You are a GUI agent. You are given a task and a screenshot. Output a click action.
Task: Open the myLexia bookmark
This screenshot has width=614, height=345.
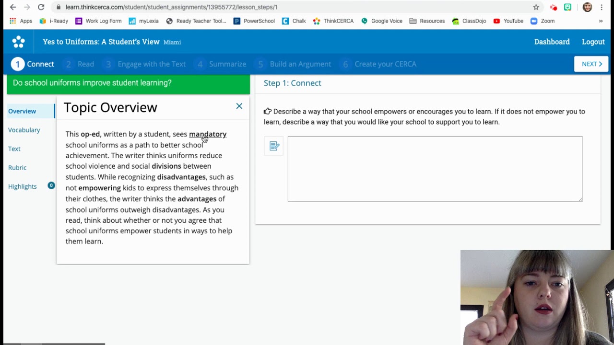pos(143,21)
